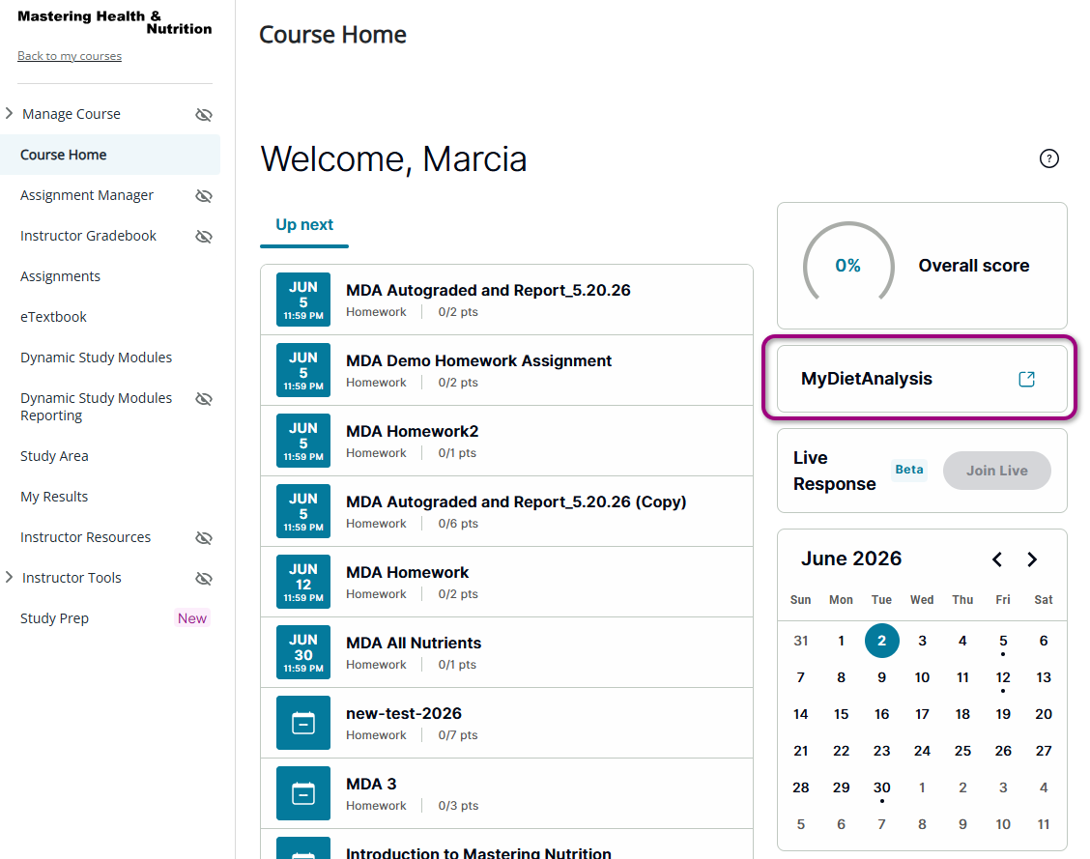Image resolution: width=1090 pixels, height=859 pixels.
Task: Click JUN 12 date badge for MDA Homework
Action: [x=303, y=583]
